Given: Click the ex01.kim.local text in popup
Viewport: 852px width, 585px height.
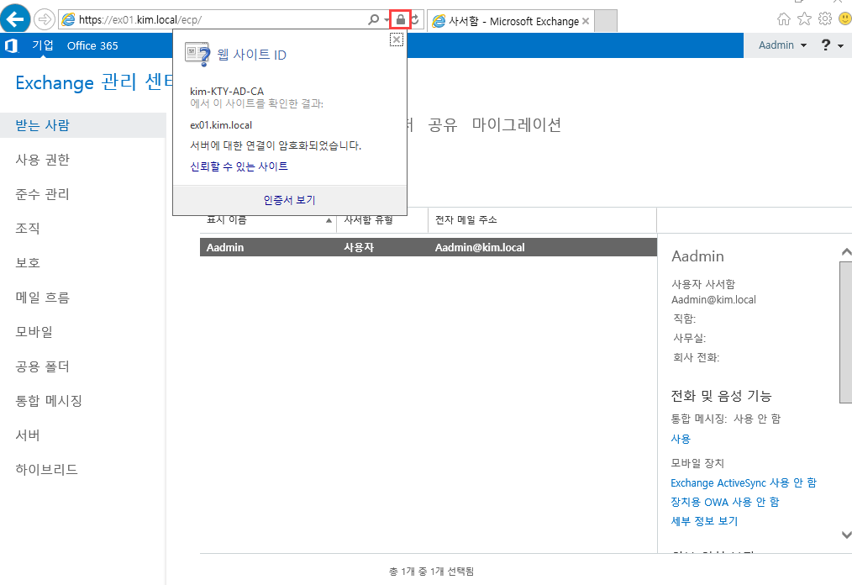Looking at the screenshot, I should click(221, 125).
